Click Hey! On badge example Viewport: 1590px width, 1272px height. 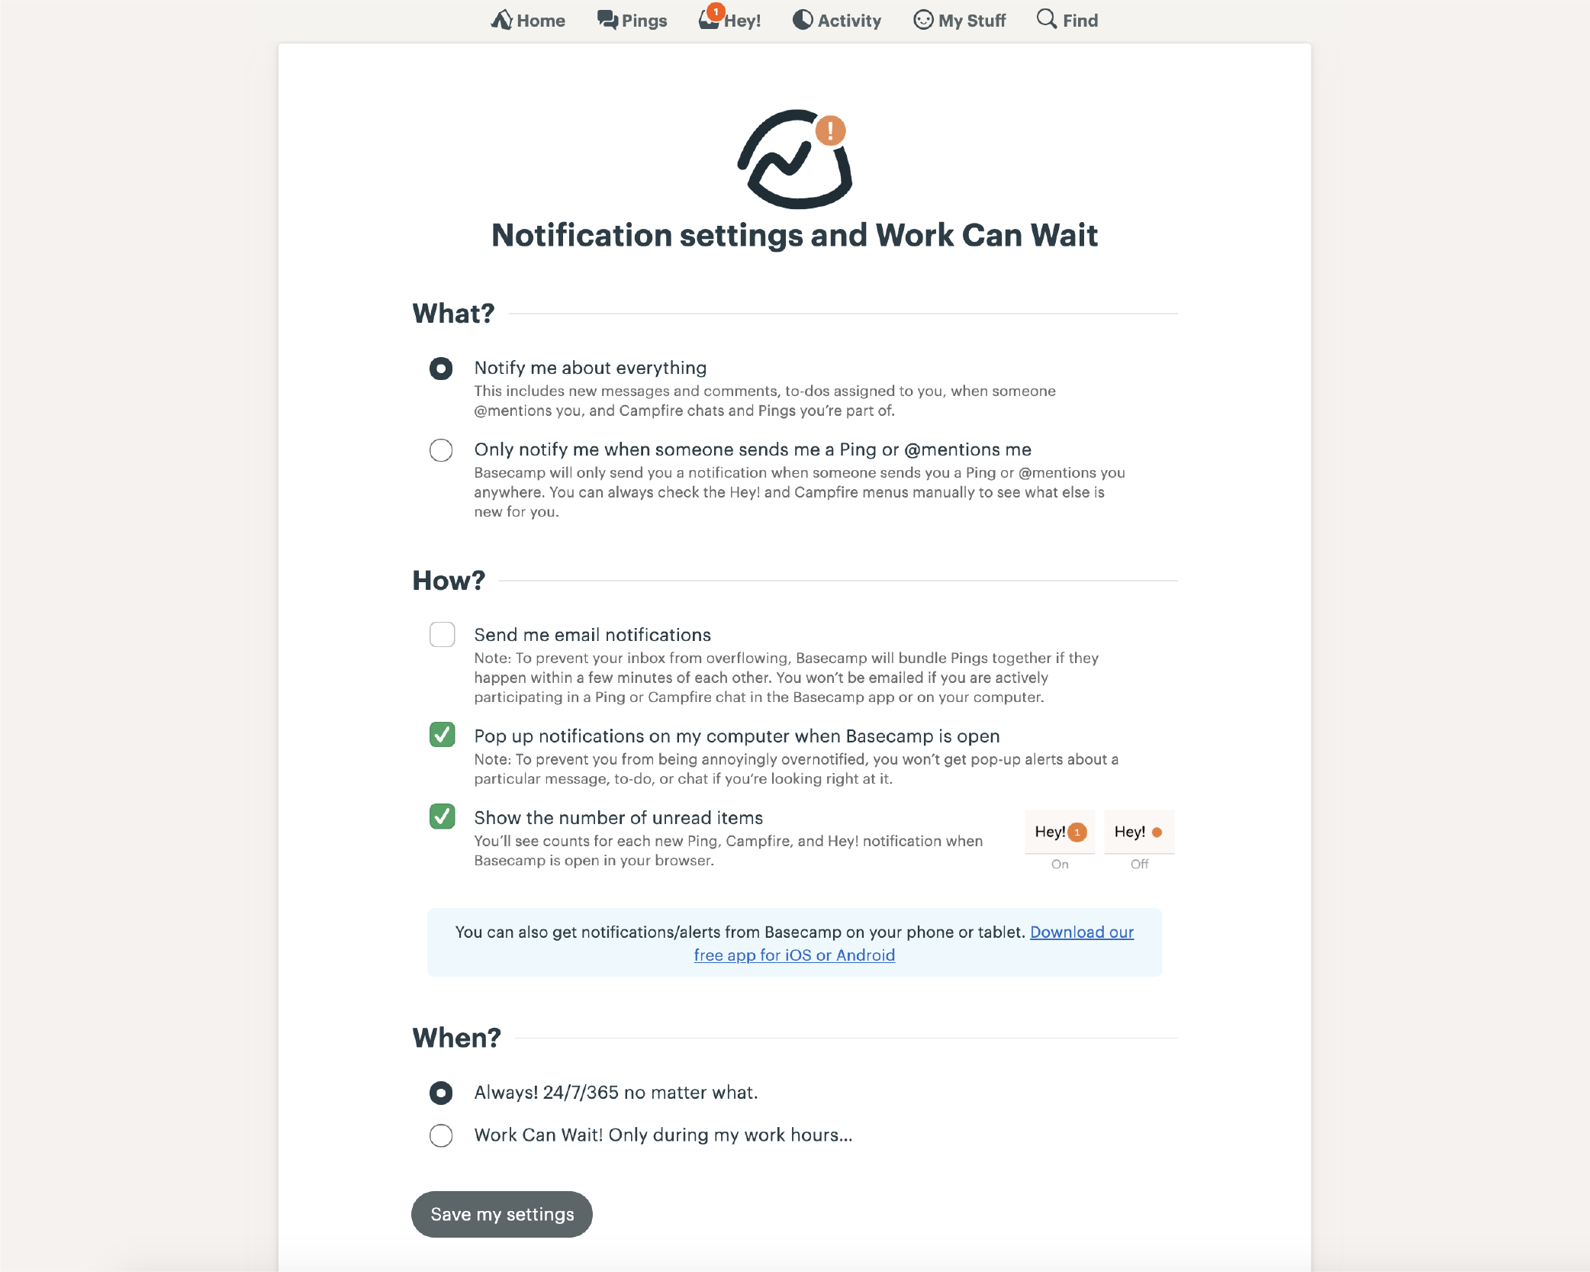click(1061, 831)
